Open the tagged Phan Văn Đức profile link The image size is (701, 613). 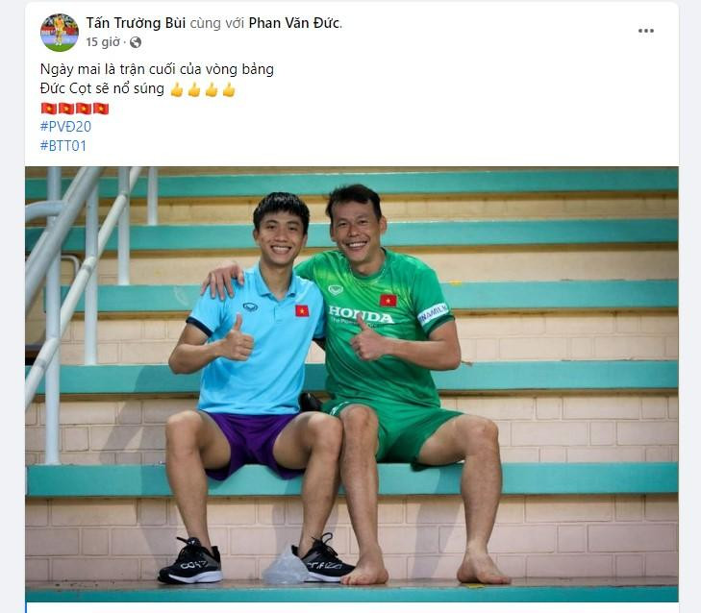pos(295,23)
